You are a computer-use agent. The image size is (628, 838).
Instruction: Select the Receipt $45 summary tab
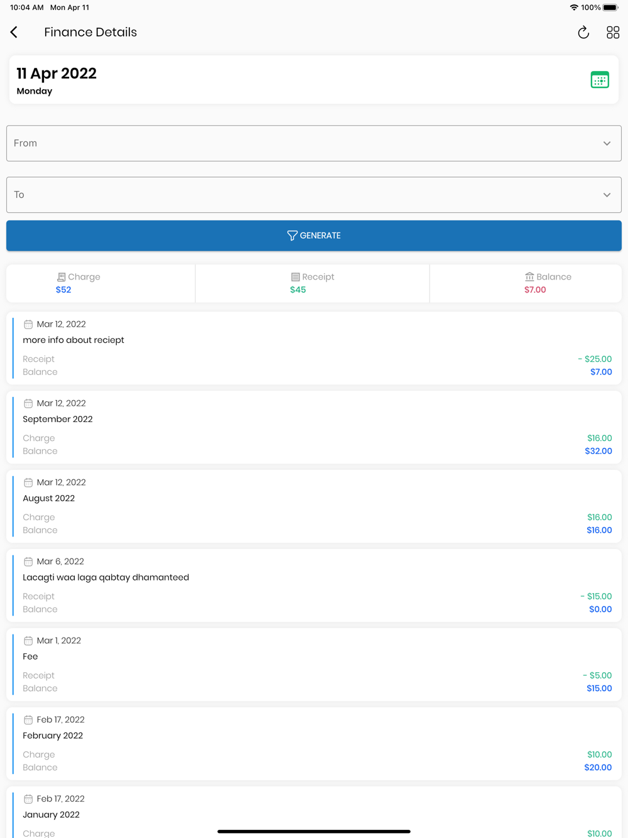point(312,283)
